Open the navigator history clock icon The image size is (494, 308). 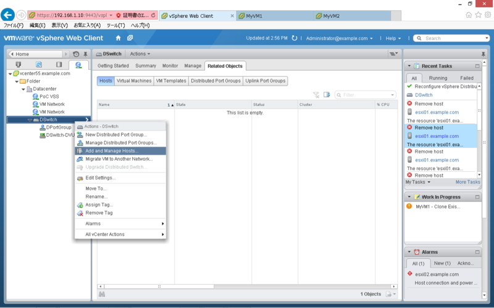76,54
